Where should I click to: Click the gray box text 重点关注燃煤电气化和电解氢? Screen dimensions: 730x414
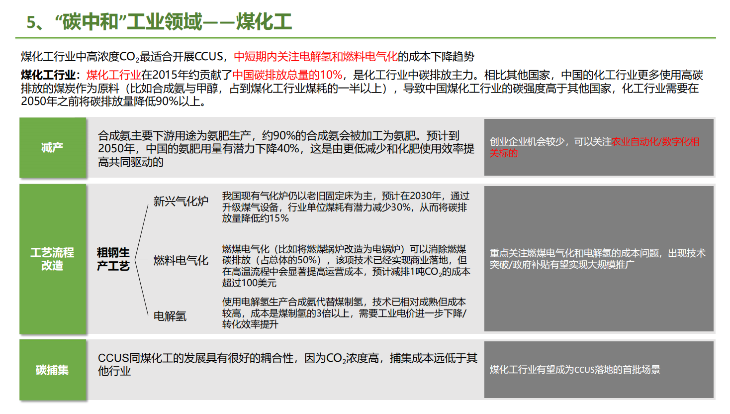point(597,259)
